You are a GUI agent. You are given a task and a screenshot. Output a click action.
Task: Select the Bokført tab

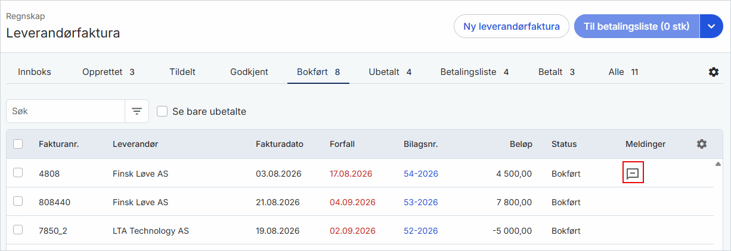pyautogui.click(x=318, y=72)
